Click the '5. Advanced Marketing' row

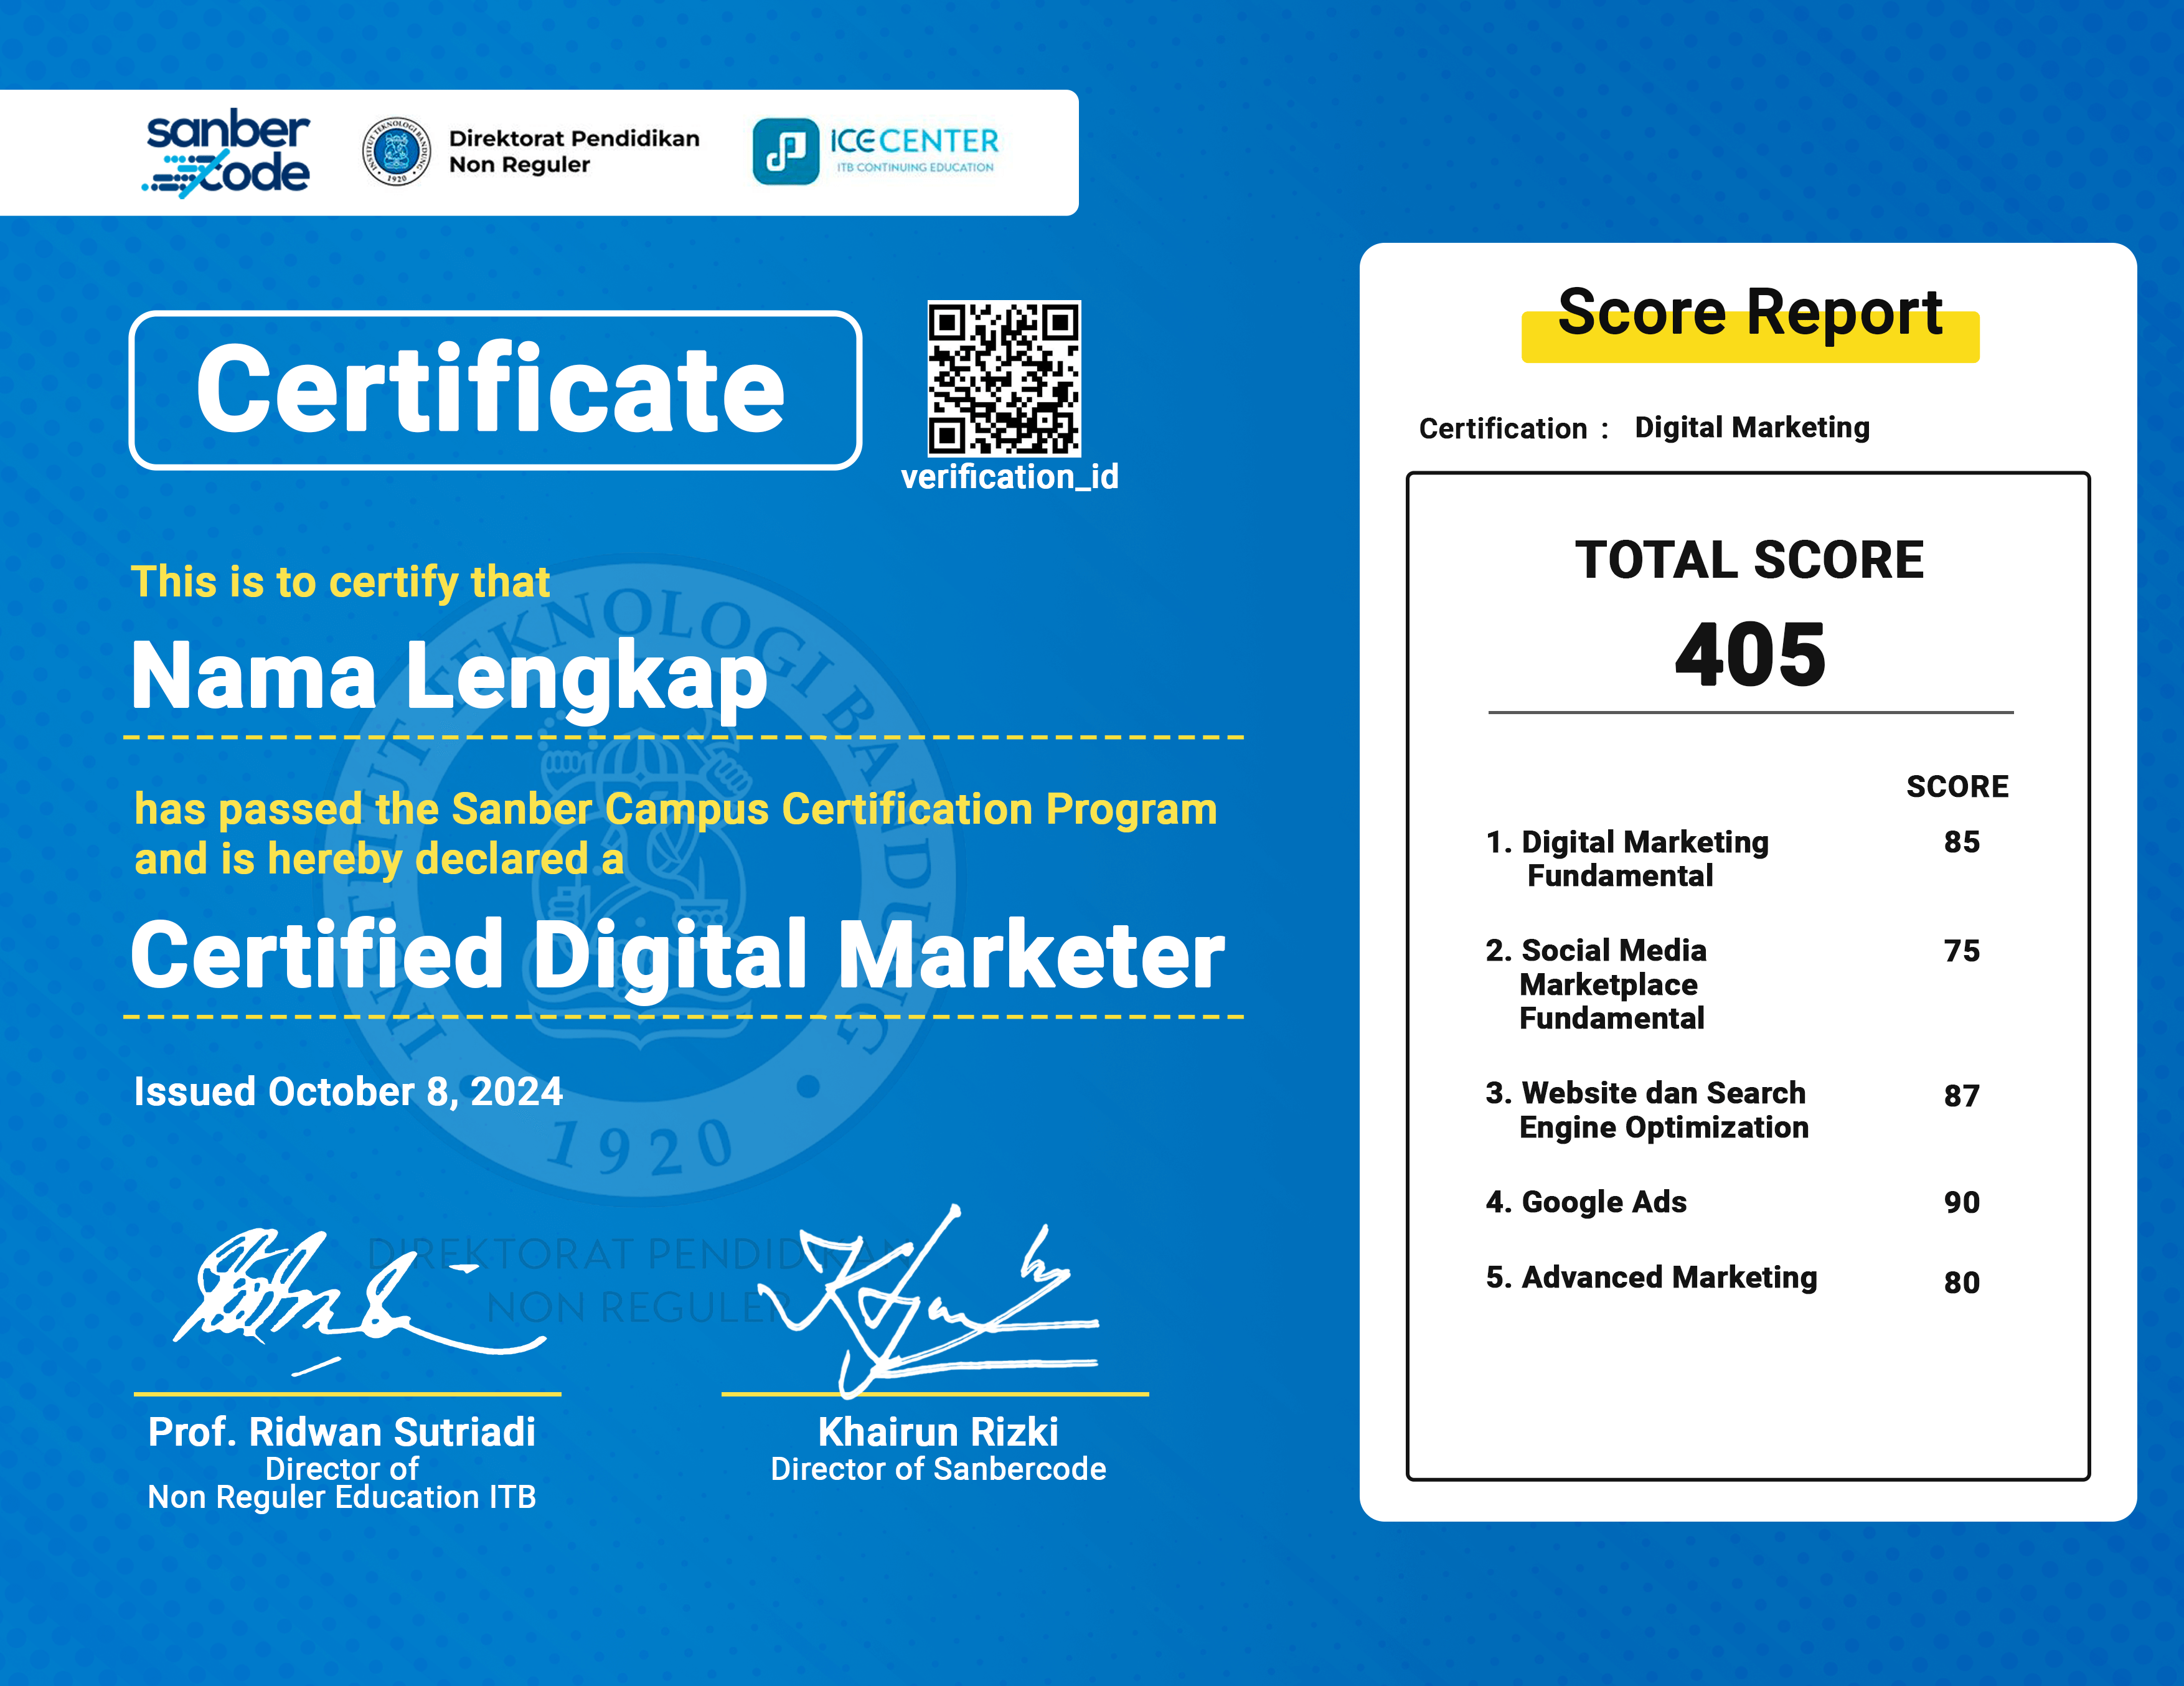coord(1652,1278)
